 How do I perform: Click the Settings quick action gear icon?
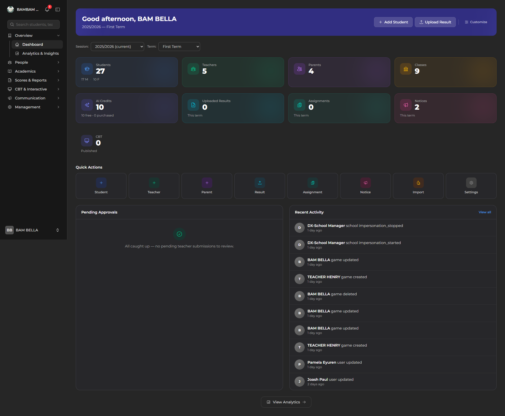(x=471, y=183)
